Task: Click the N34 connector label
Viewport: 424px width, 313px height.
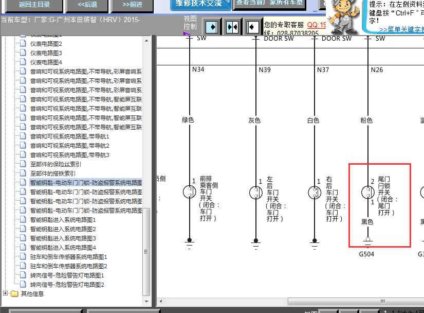Action: click(x=198, y=69)
